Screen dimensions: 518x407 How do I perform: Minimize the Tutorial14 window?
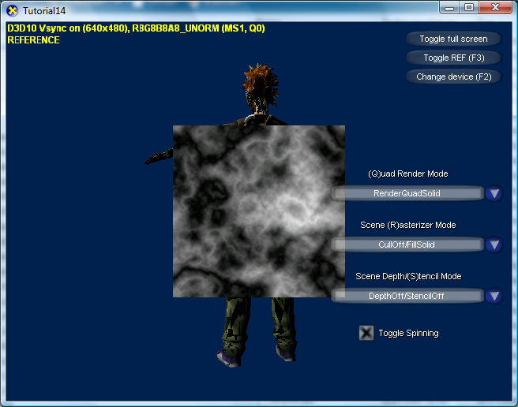pos(449,8)
